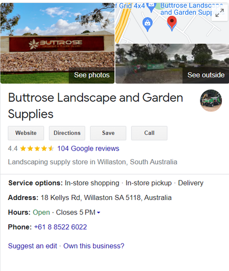Open the Website button
This screenshot has height=271, width=229.
click(x=26, y=133)
